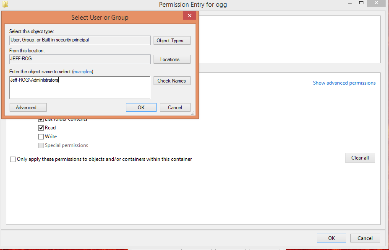Open Advanced user search options
389x250 pixels.
(28, 108)
